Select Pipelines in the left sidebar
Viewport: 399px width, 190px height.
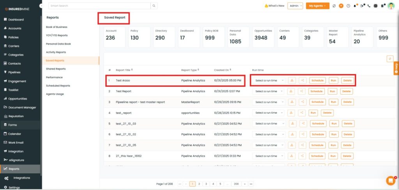tap(14, 72)
